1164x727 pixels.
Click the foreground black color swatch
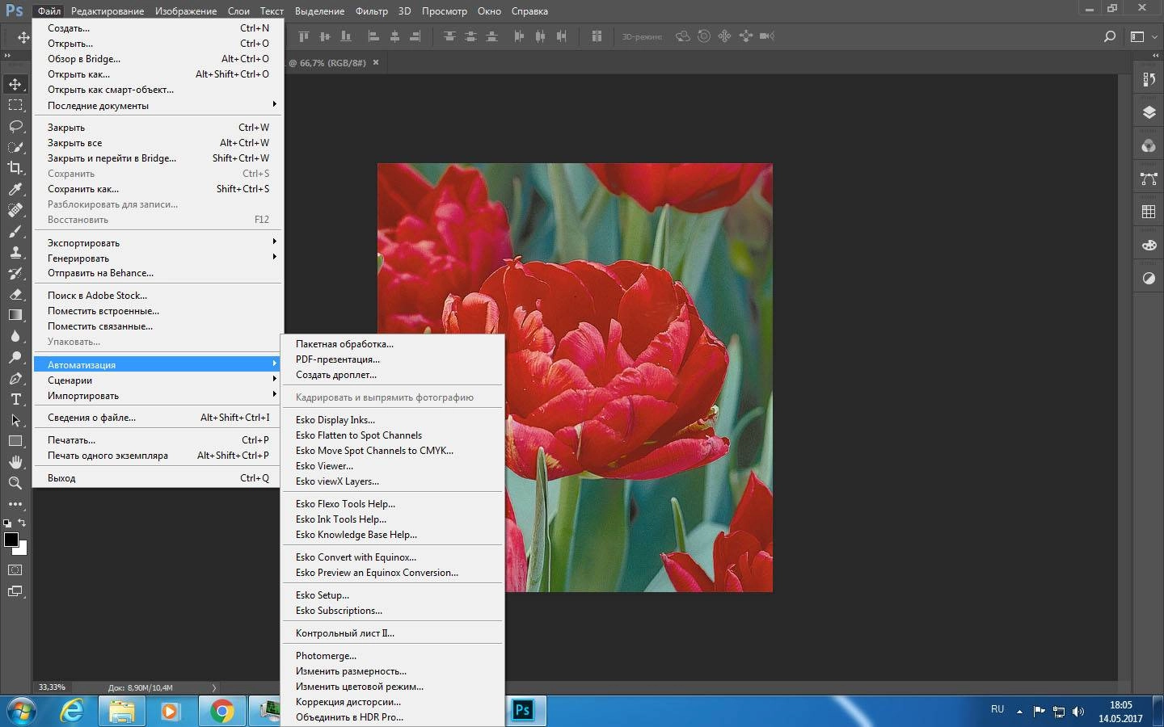[11, 540]
